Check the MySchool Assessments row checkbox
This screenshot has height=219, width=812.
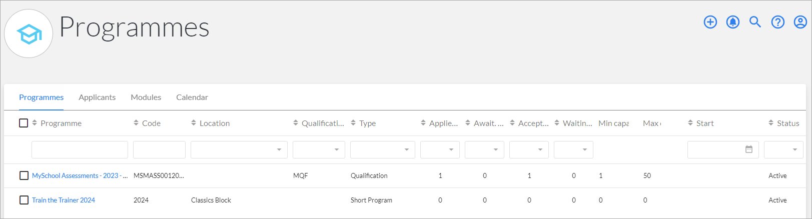[x=24, y=175]
